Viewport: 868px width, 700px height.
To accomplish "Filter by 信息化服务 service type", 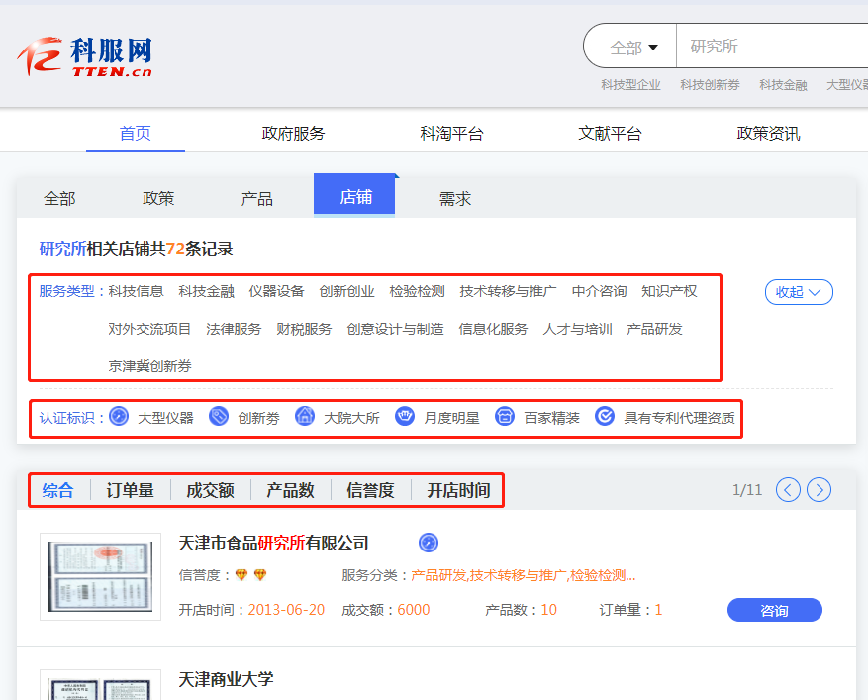I will pos(493,329).
